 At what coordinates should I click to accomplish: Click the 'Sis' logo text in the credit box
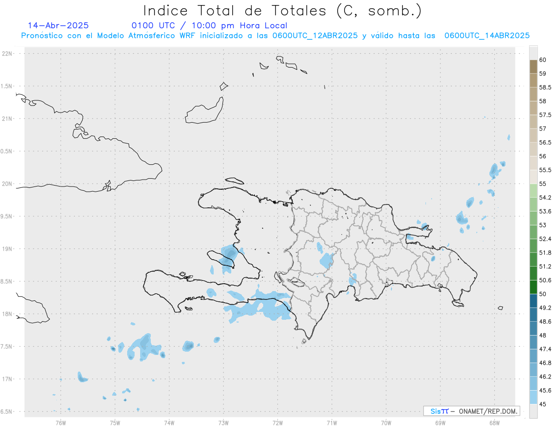pos(435,411)
